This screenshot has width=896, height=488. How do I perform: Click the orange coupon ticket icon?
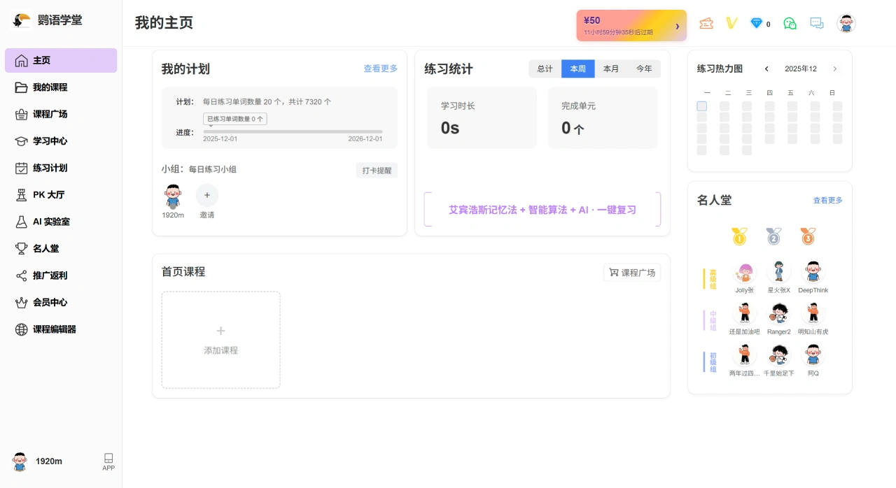pyautogui.click(x=706, y=23)
